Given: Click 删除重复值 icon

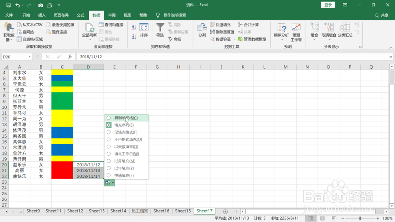Looking at the screenshot, I should tap(213, 32).
